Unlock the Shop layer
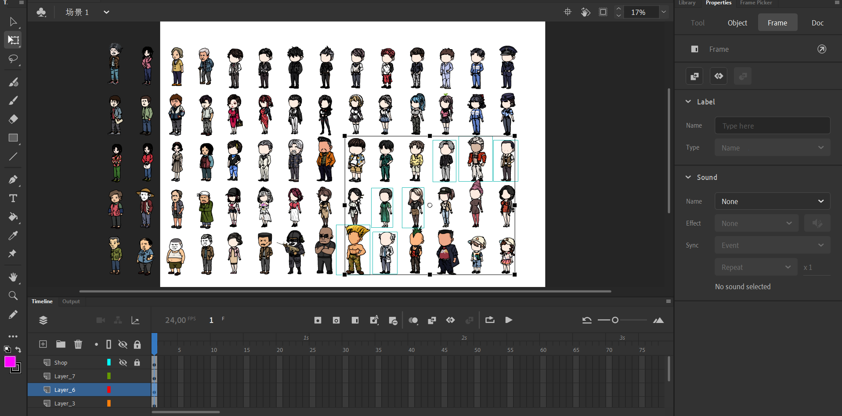 137,362
